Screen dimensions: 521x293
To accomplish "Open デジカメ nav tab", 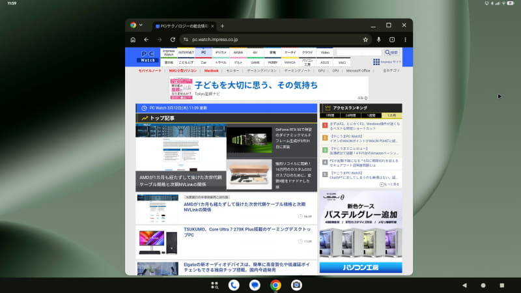I will point(221,53).
